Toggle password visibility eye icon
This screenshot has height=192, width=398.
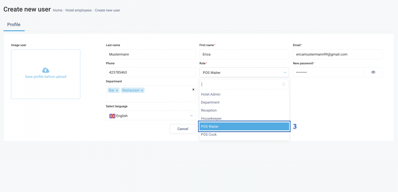[373, 72]
